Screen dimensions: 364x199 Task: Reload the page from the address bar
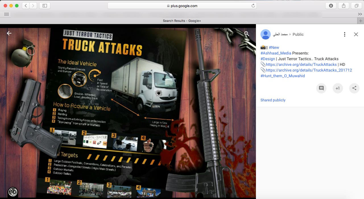(253, 6)
